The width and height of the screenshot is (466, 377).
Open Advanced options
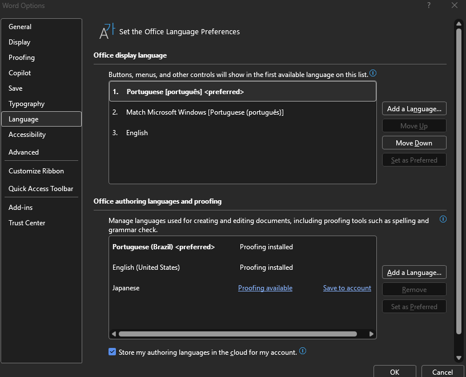[42, 152]
